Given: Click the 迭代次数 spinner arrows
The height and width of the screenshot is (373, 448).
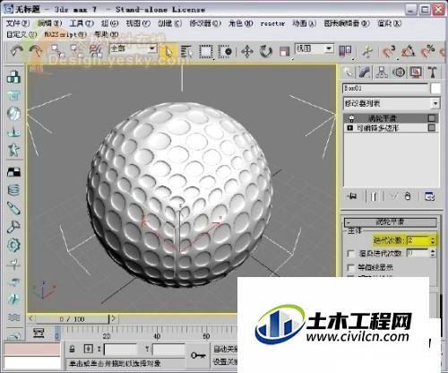Looking at the screenshot, I should pos(433,240).
